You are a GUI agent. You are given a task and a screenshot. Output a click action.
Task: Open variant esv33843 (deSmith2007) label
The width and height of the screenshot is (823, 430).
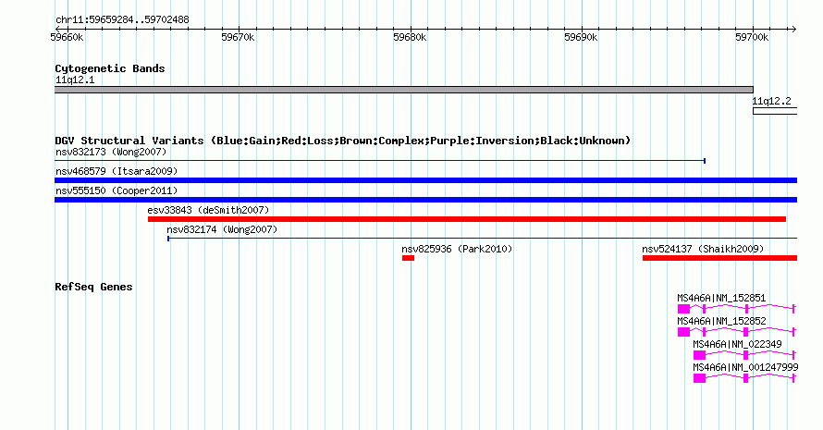click(208, 210)
